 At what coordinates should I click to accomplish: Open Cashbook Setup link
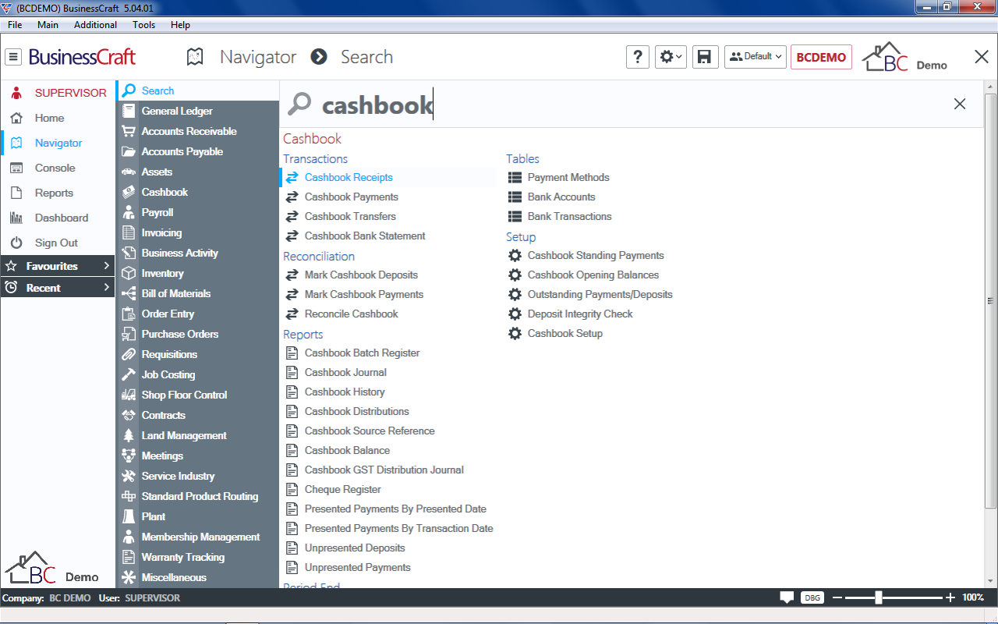pos(565,333)
